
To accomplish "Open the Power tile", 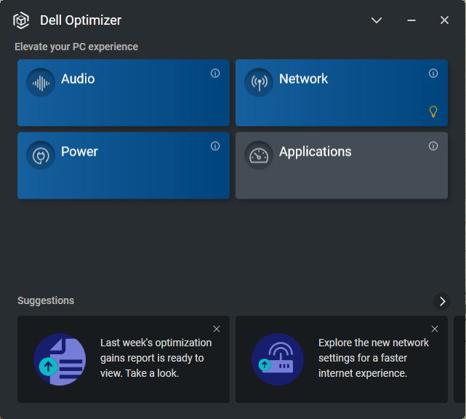I will click(x=124, y=166).
